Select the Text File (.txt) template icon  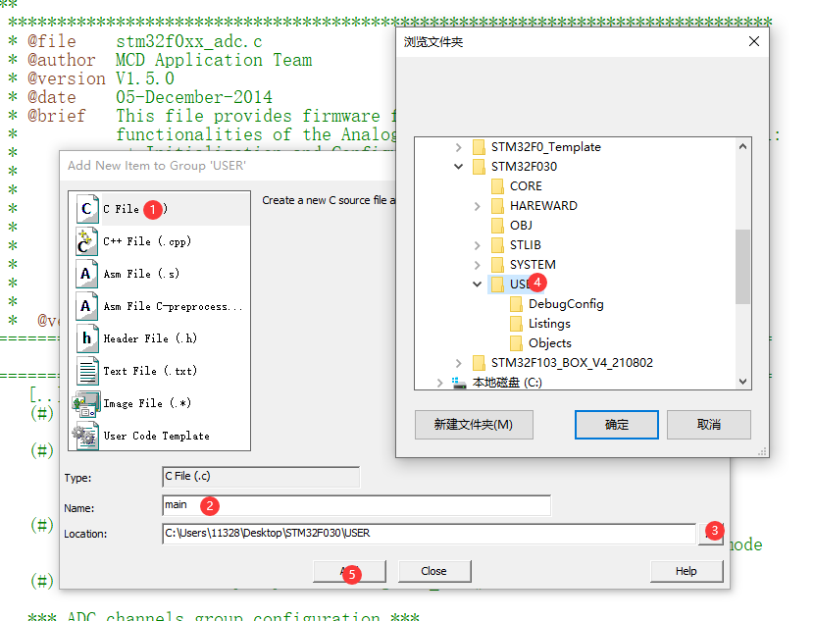pos(86,370)
